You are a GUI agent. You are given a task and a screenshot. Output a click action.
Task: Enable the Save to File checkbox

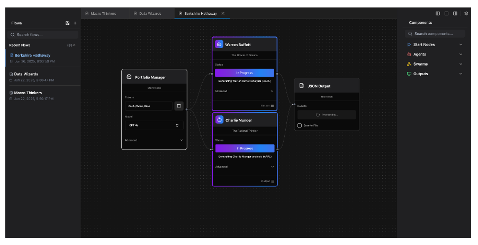(x=300, y=125)
